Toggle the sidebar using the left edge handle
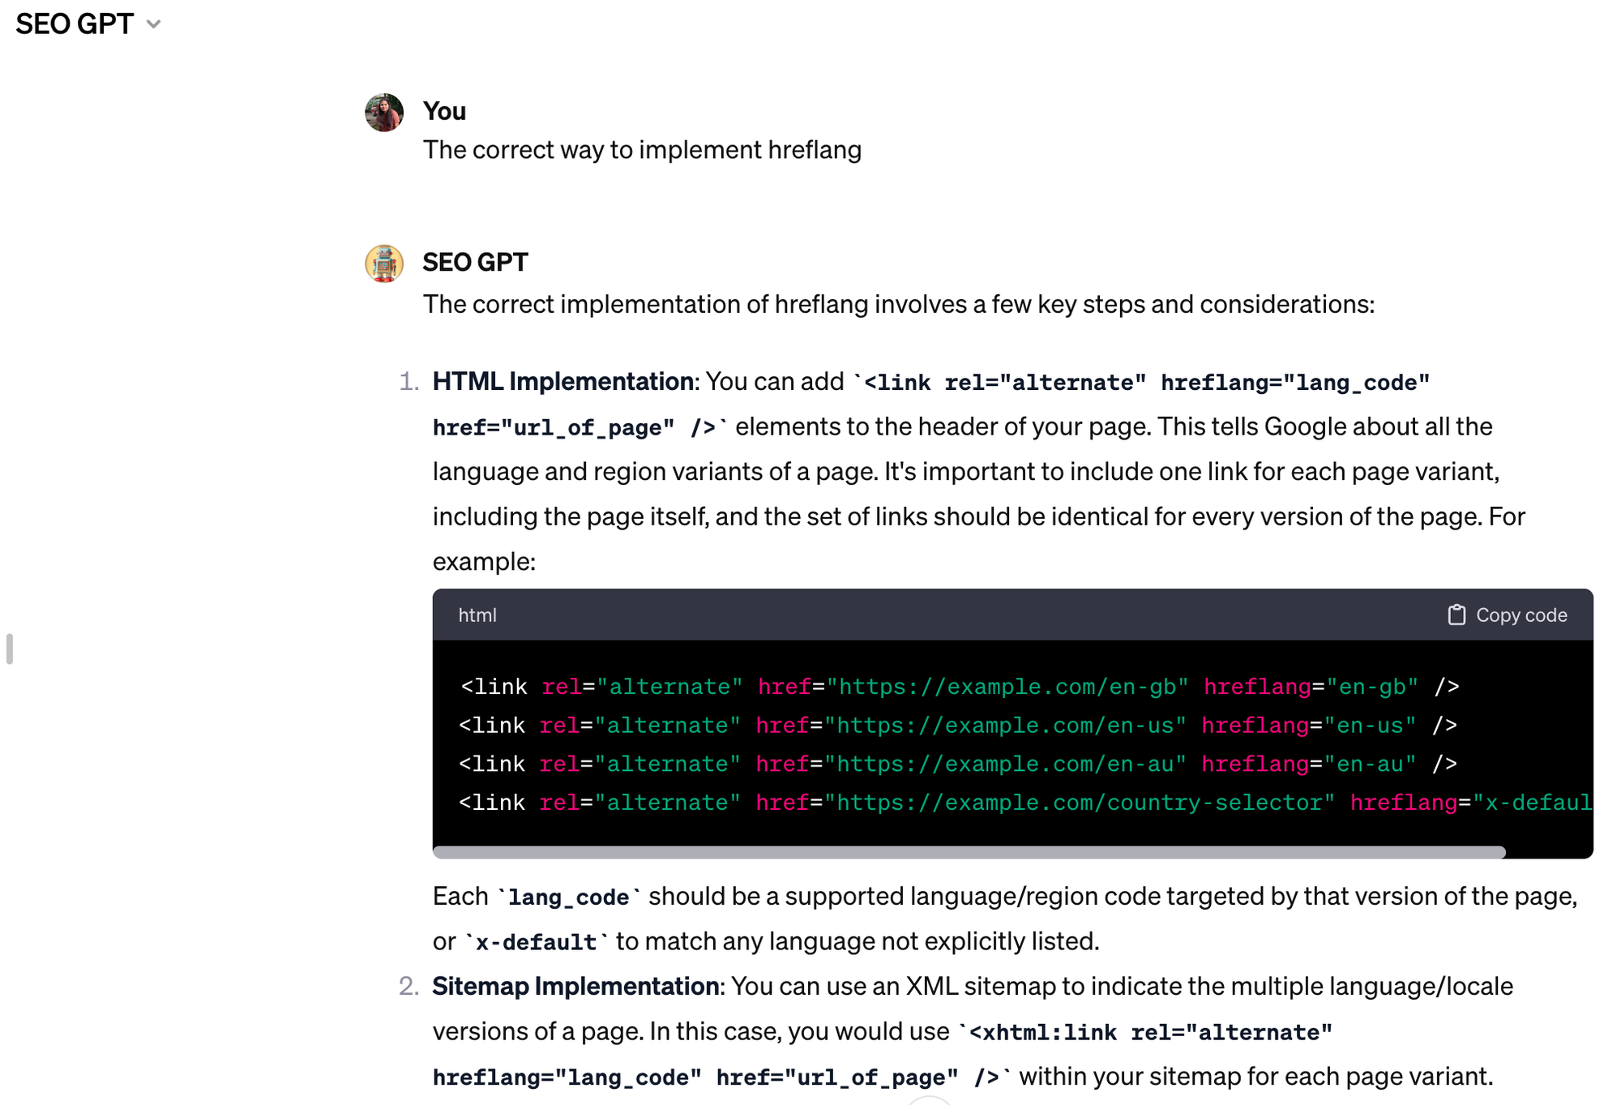1621x1105 pixels. coord(10,649)
